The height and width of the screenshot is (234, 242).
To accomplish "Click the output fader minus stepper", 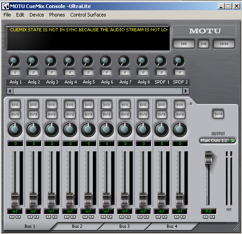I will (205, 217).
